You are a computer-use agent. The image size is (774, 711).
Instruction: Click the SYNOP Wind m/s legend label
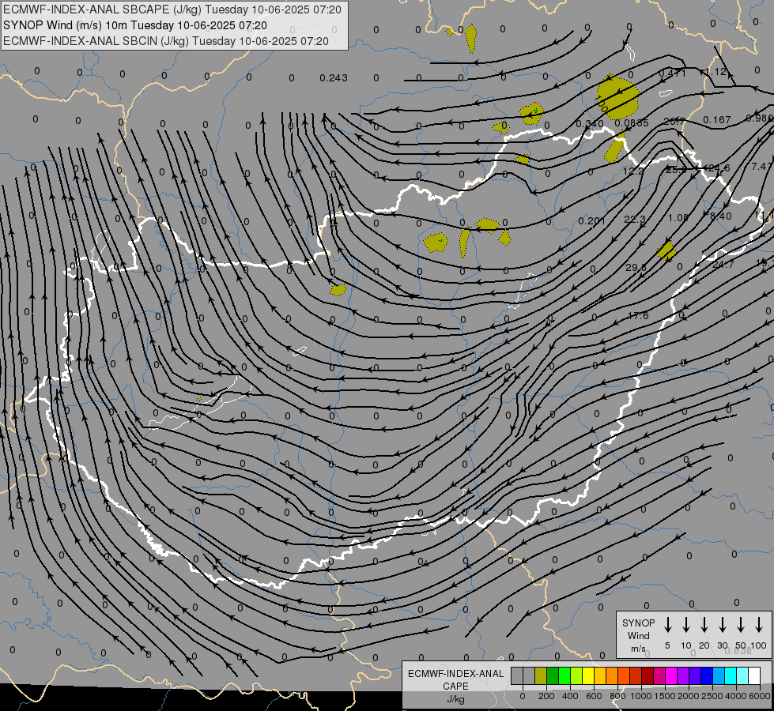click(x=638, y=635)
